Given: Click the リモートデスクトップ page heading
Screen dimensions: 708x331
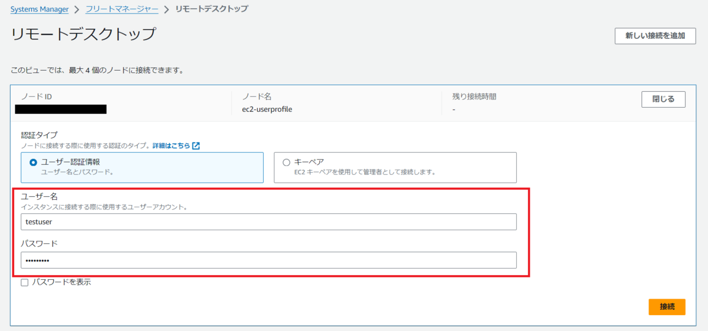Looking at the screenshot, I should coord(83,34).
